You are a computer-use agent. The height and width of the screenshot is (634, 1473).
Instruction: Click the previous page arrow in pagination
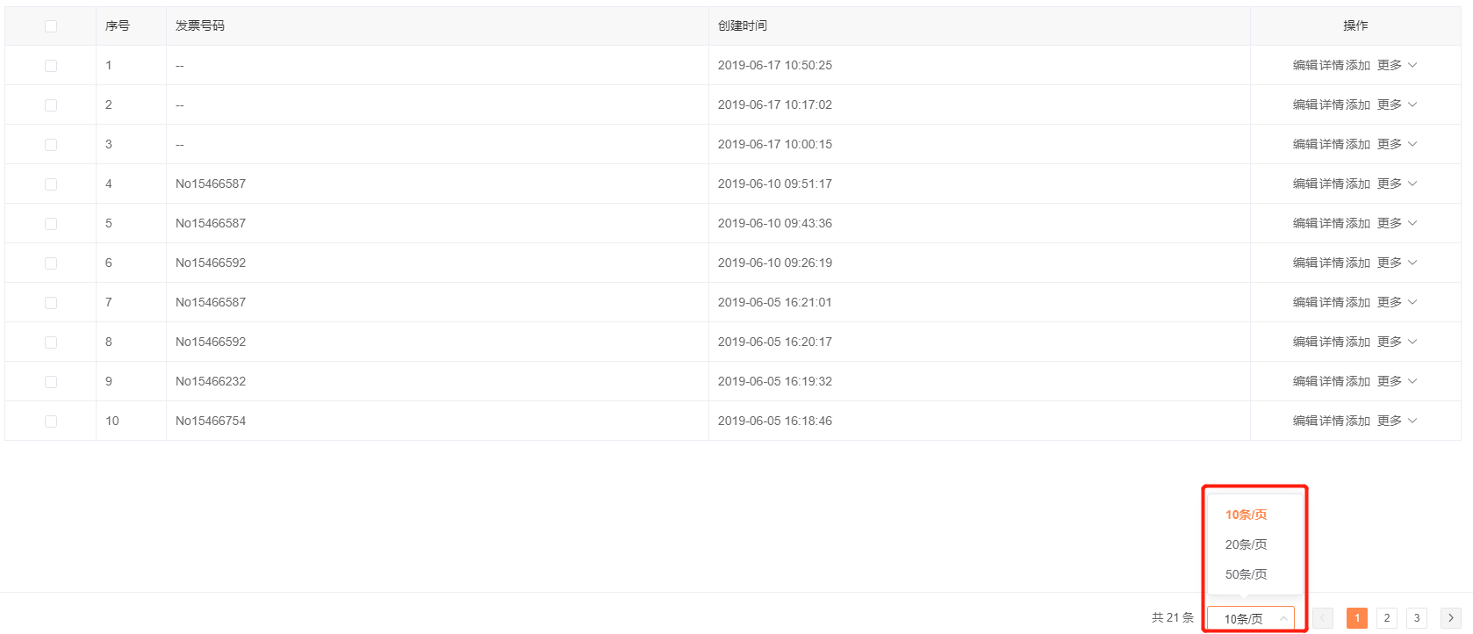click(x=1323, y=618)
